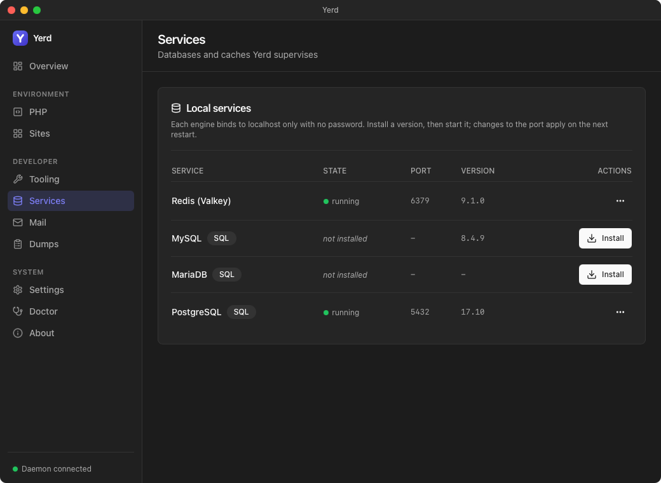This screenshot has height=483, width=661.
Task: Click the Services database icon in sidebar
Action: click(18, 201)
